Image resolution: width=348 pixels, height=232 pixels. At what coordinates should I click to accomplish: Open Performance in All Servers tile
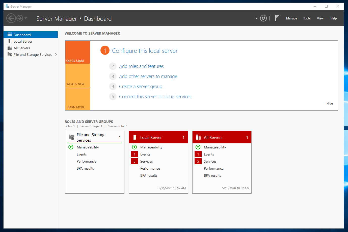click(214, 168)
